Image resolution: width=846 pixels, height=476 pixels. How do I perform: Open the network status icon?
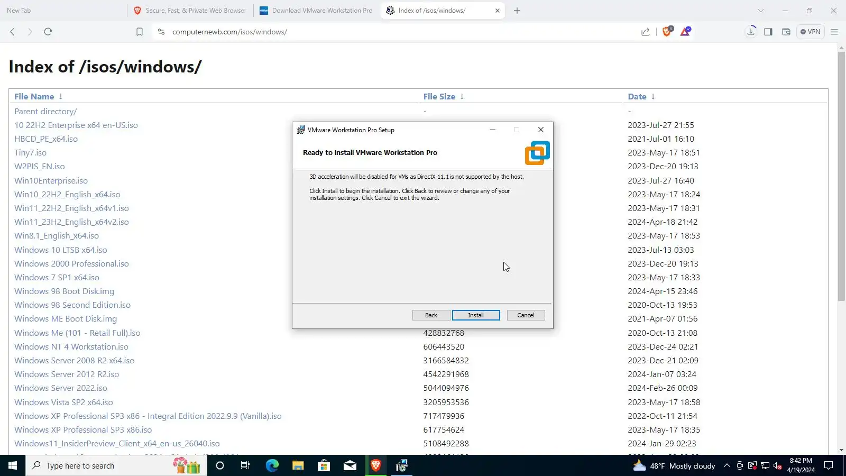[765, 466]
